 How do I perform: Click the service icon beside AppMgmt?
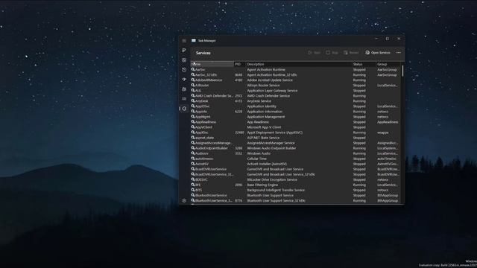[193, 117]
